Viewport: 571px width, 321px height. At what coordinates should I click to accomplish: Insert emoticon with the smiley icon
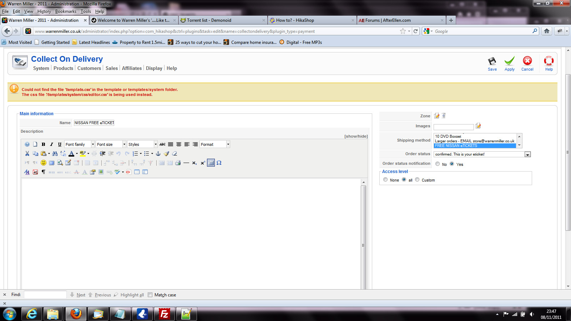44,163
